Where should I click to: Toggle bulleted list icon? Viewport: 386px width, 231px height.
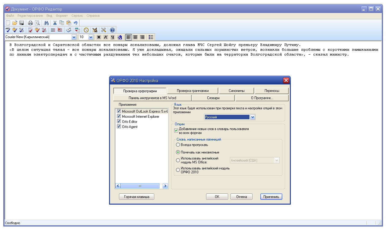(x=151, y=37)
